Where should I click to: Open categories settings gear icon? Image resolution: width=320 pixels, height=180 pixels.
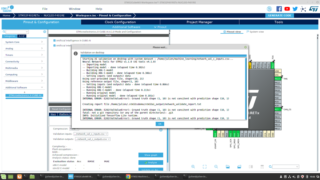click(x=45, y=32)
